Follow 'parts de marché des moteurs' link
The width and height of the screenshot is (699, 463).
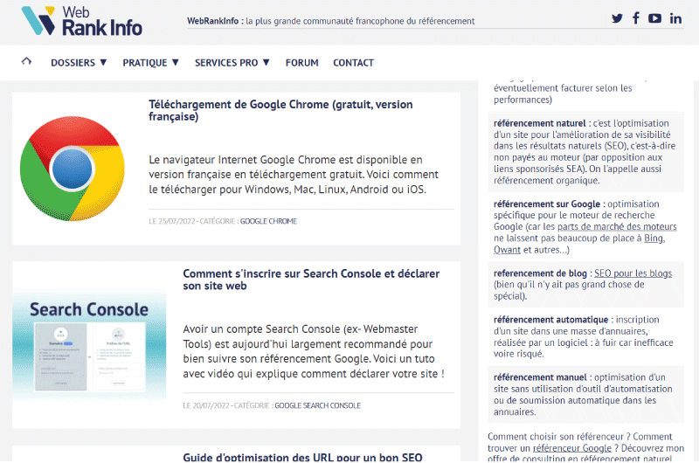[x=617, y=227]
